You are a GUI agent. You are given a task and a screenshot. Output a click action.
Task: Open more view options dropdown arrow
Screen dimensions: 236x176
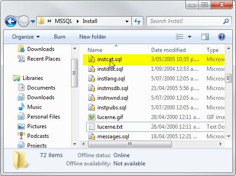tap(189, 37)
